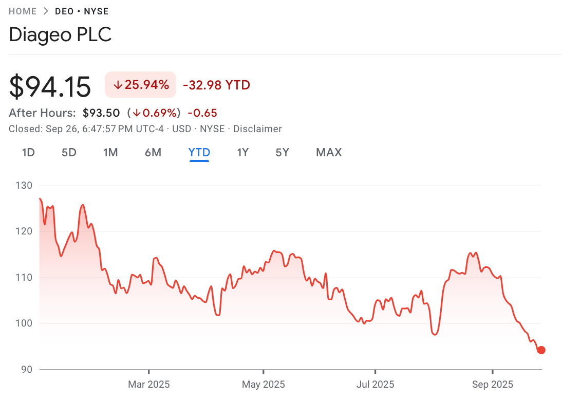Click the HOME breadcrumb link
This screenshot has width=562, height=399.
pyautogui.click(x=23, y=11)
